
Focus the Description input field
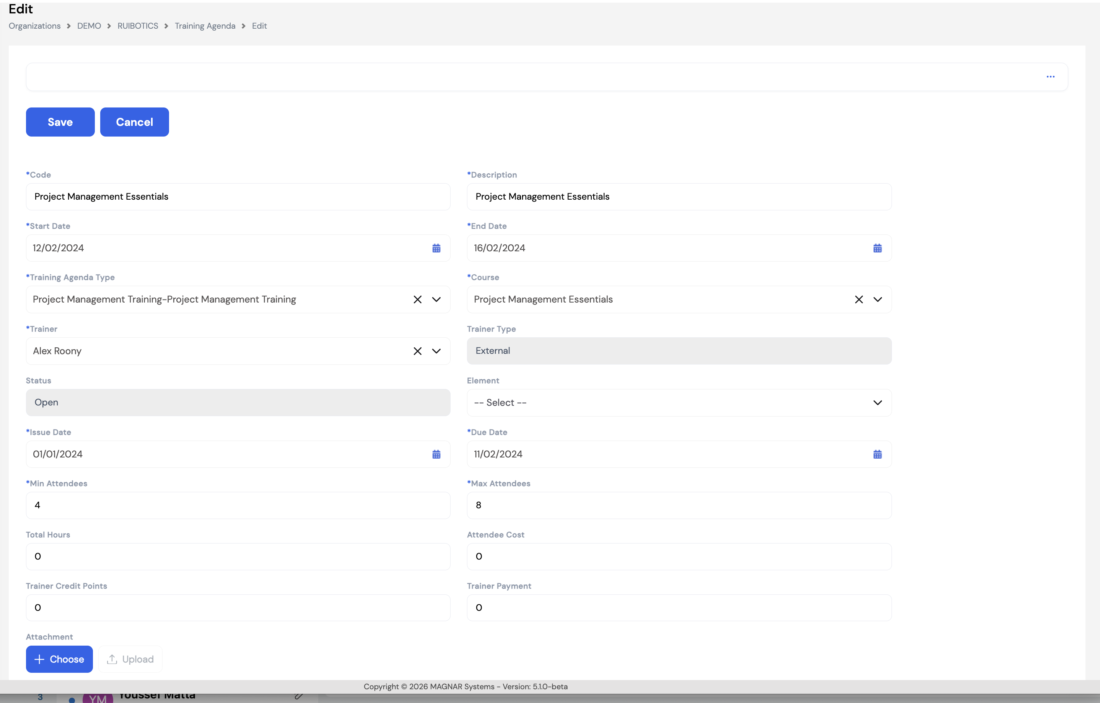679,197
